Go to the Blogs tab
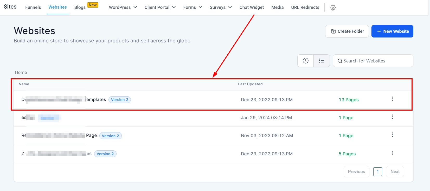This screenshot has width=430, height=191. point(80,7)
